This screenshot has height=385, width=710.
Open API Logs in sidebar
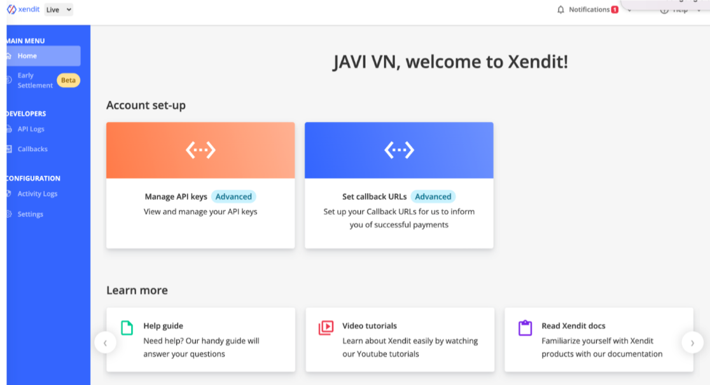[31, 129]
